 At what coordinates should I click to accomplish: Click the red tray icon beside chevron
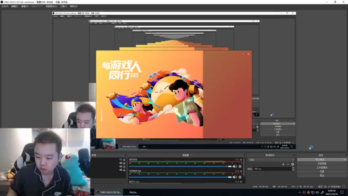(x=304, y=193)
